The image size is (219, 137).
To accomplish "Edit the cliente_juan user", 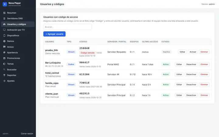I will pyautogui.click(x=179, y=95).
